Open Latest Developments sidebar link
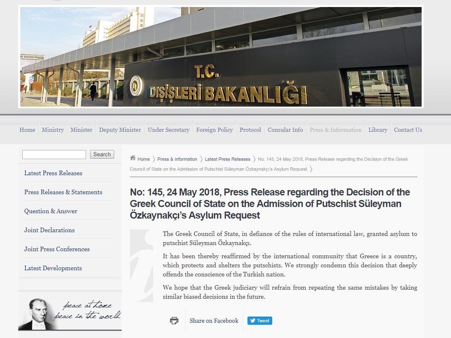This screenshot has height=338, width=451. [x=53, y=268]
